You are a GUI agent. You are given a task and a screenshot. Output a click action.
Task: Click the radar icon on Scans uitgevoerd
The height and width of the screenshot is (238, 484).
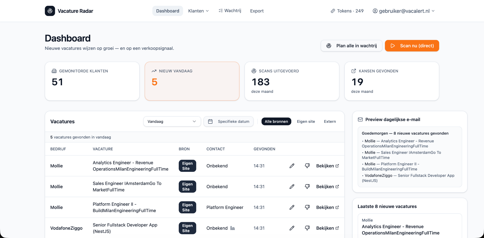(x=254, y=71)
